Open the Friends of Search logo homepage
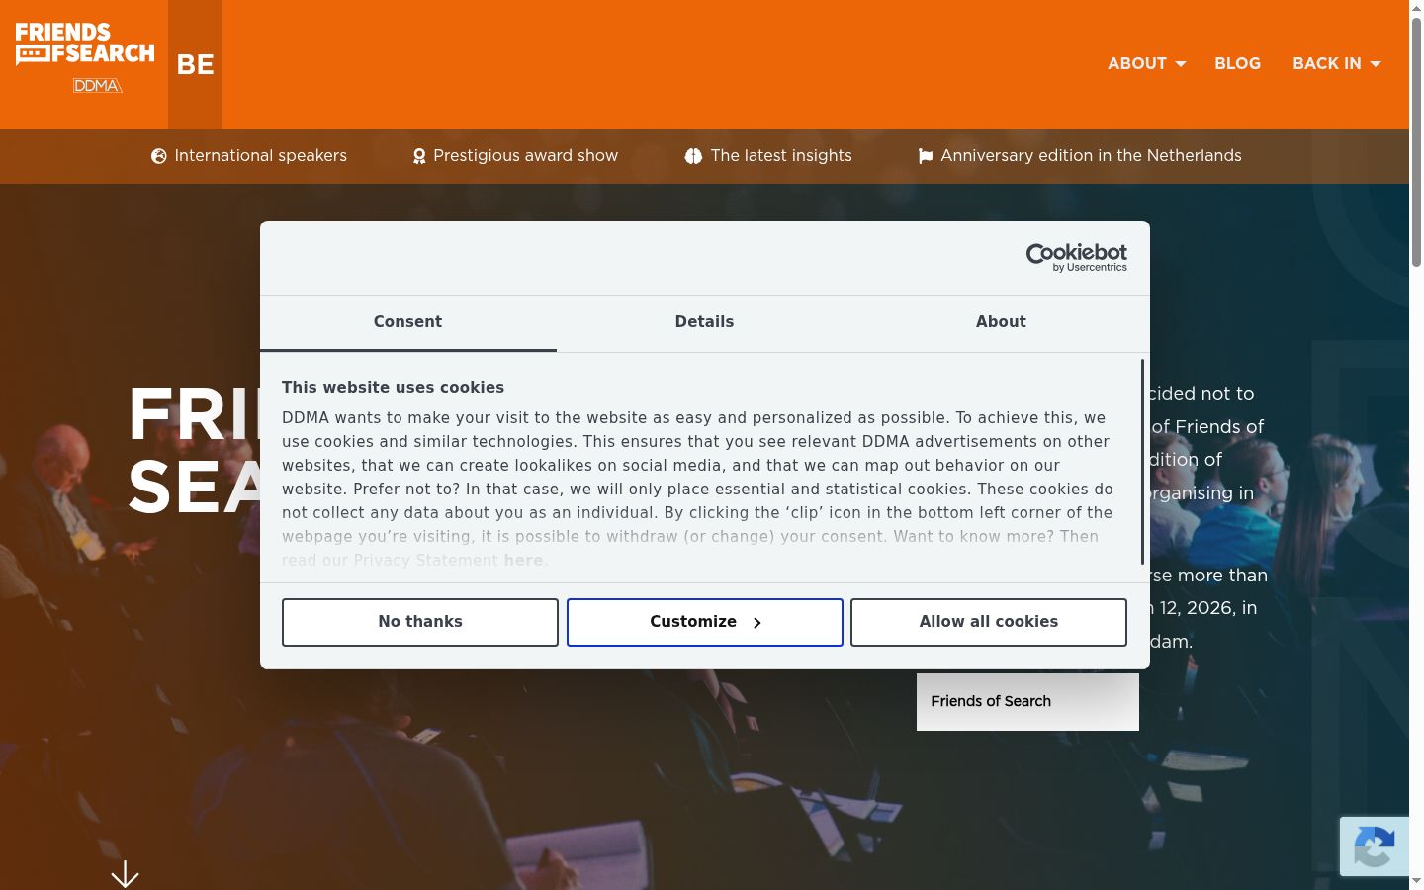The height and width of the screenshot is (890, 1424). [x=85, y=58]
